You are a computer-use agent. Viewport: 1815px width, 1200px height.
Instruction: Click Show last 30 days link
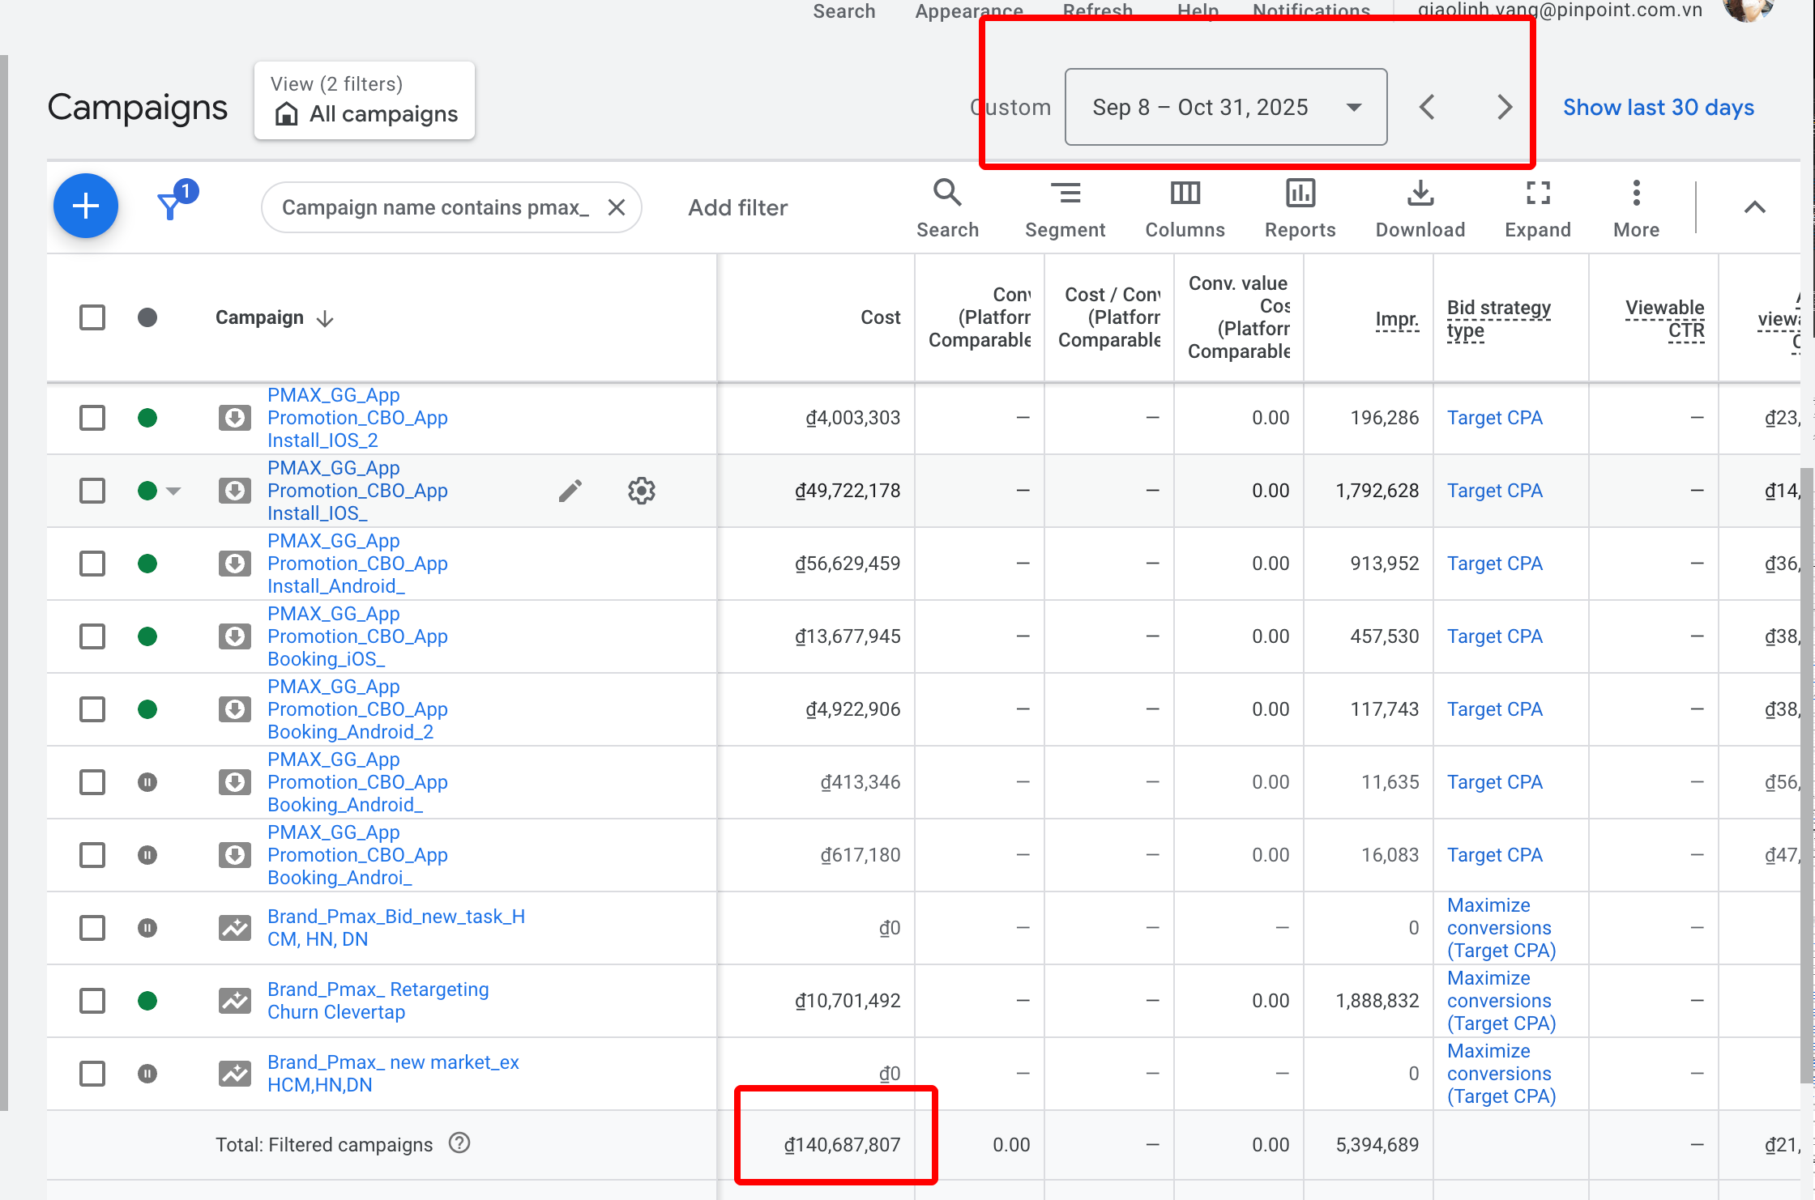coord(1659,107)
